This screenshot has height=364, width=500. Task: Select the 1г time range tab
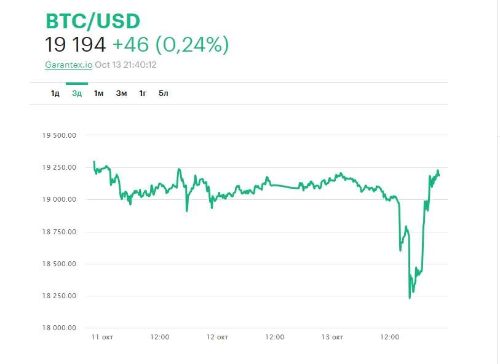pos(143,93)
